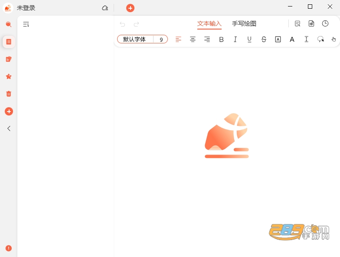The image size is (340, 257).
Task: Click the find in note icon
Action: pyautogui.click(x=297, y=23)
